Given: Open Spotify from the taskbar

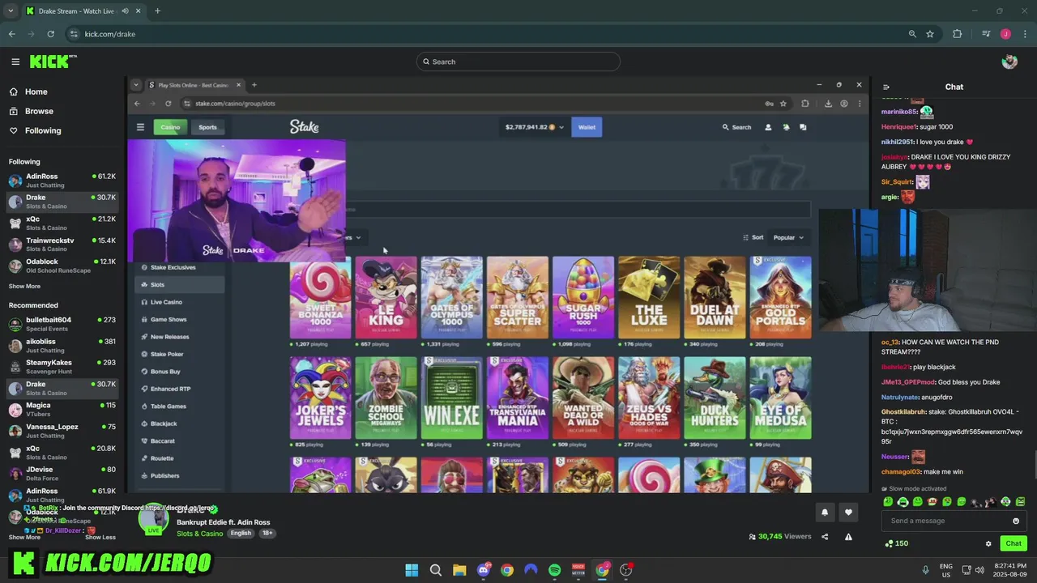Looking at the screenshot, I should pos(554,570).
